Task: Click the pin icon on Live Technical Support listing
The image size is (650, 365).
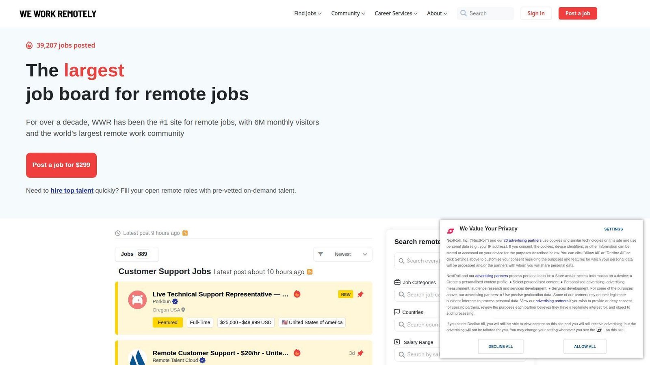Action: tap(360, 294)
